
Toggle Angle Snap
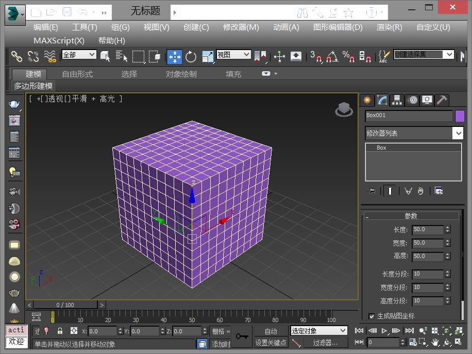coord(332,56)
